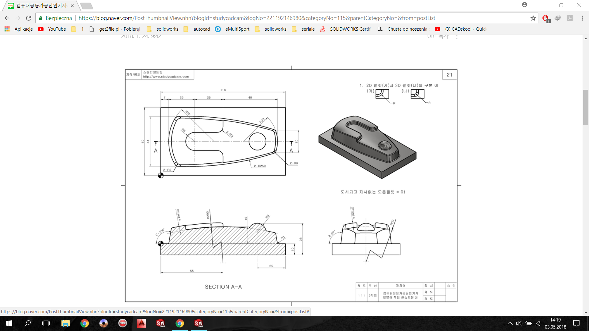Open the CADskool YouTube bookmark
The width and height of the screenshot is (589, 331).
click(461, 29)
